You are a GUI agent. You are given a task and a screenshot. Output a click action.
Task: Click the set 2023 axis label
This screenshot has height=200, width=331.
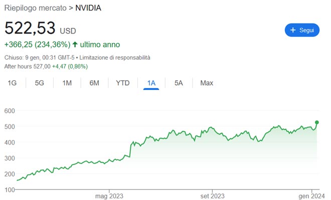211,195
